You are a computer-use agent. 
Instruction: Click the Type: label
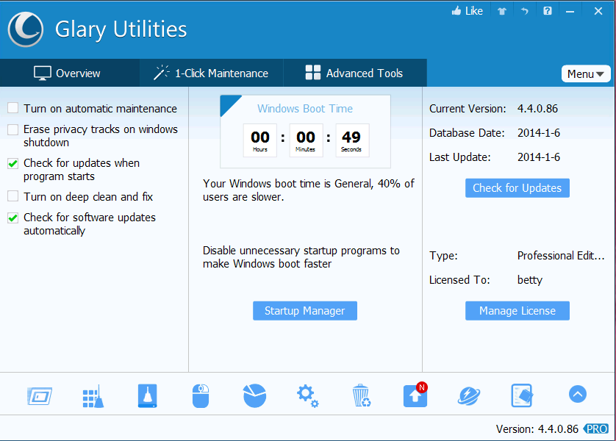pyautogui.click(x=443, y=256)
